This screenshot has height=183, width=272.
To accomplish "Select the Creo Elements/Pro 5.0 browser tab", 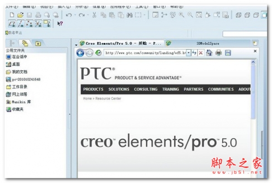I will click(x=121, y=44).
